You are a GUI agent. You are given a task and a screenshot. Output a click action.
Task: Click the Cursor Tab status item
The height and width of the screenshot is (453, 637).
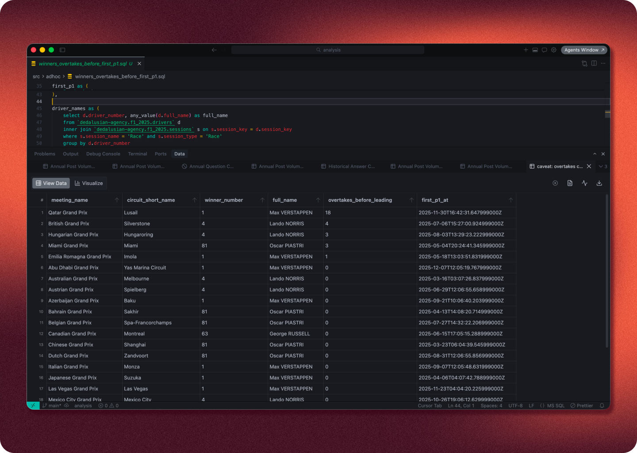coord(430,406)
